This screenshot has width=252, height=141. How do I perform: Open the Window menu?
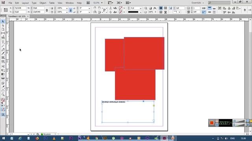(70, 3)
